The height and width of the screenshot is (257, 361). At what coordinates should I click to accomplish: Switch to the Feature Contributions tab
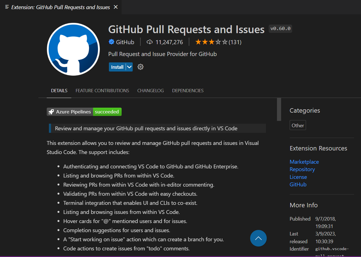tap(102, 91)
